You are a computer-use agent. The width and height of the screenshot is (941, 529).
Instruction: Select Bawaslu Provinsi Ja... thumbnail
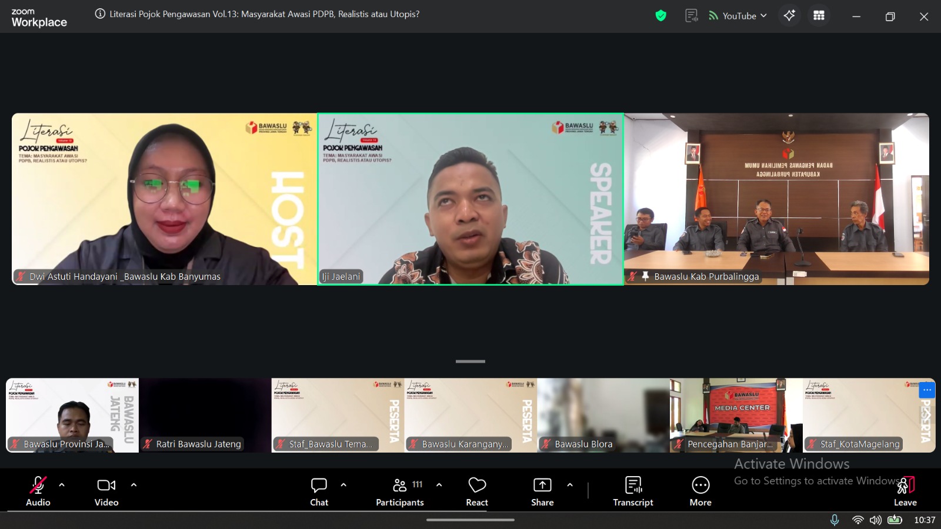pyautogui.click(x=72, y=415)
